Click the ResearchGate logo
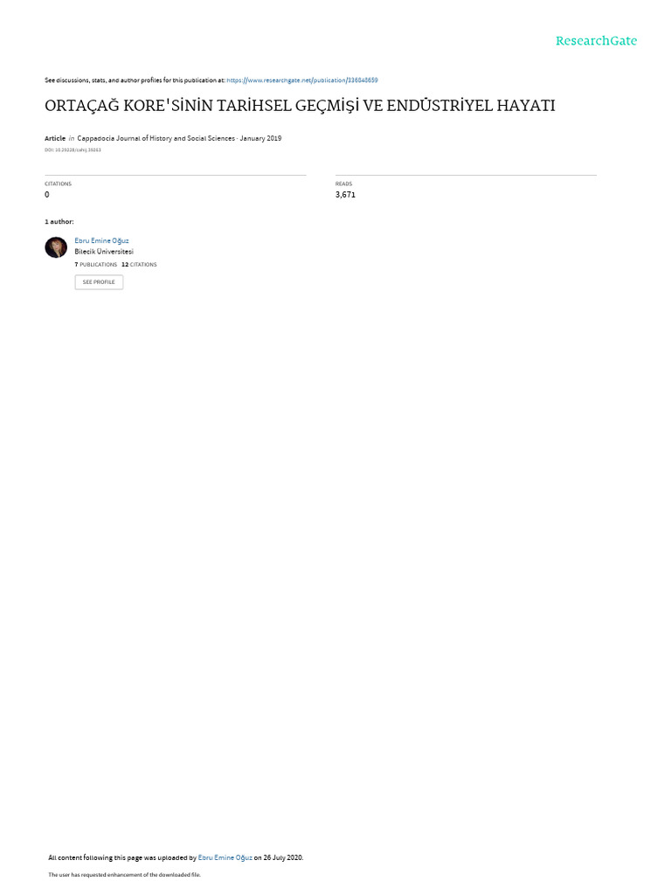Viewport: 671px width, 895px height. pos(596,40)
